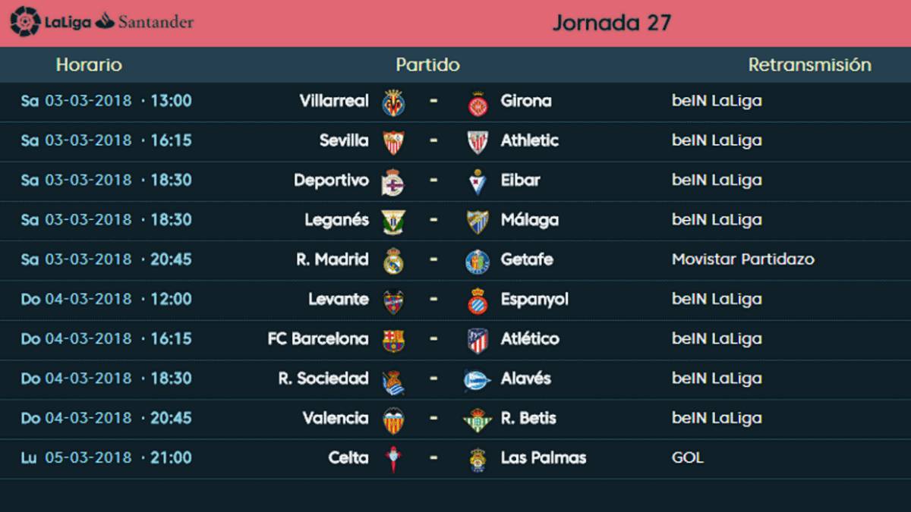Click the Sa 03-03-2018 13:00 time
Viewport: 911px width, 512px height.
point(106,101)
